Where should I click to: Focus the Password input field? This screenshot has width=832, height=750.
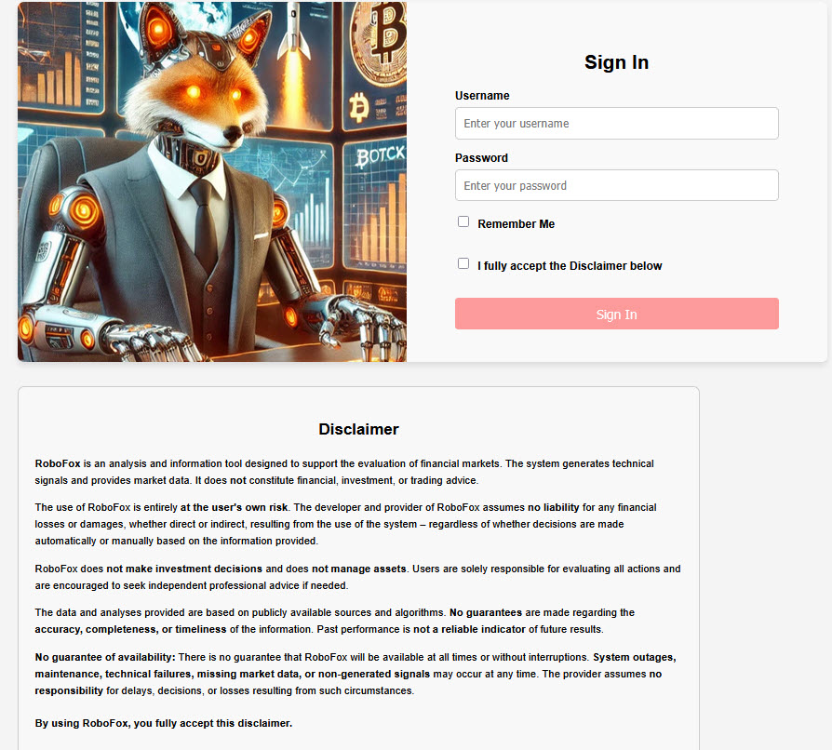pos(617,186)
